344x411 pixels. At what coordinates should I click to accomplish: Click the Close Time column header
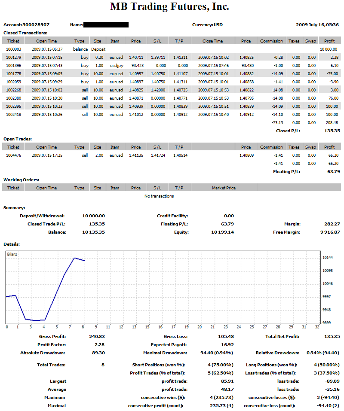pyautogui.click(x=212, y=41)
